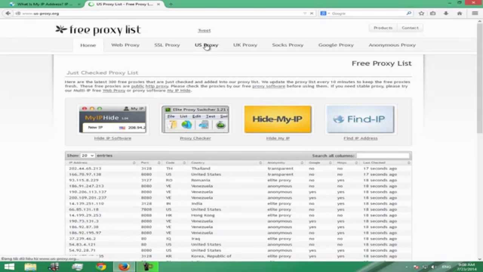The image size is (483, 272).
Task: Click the Hong Kong country cell
Action: (x=203, y=215)
